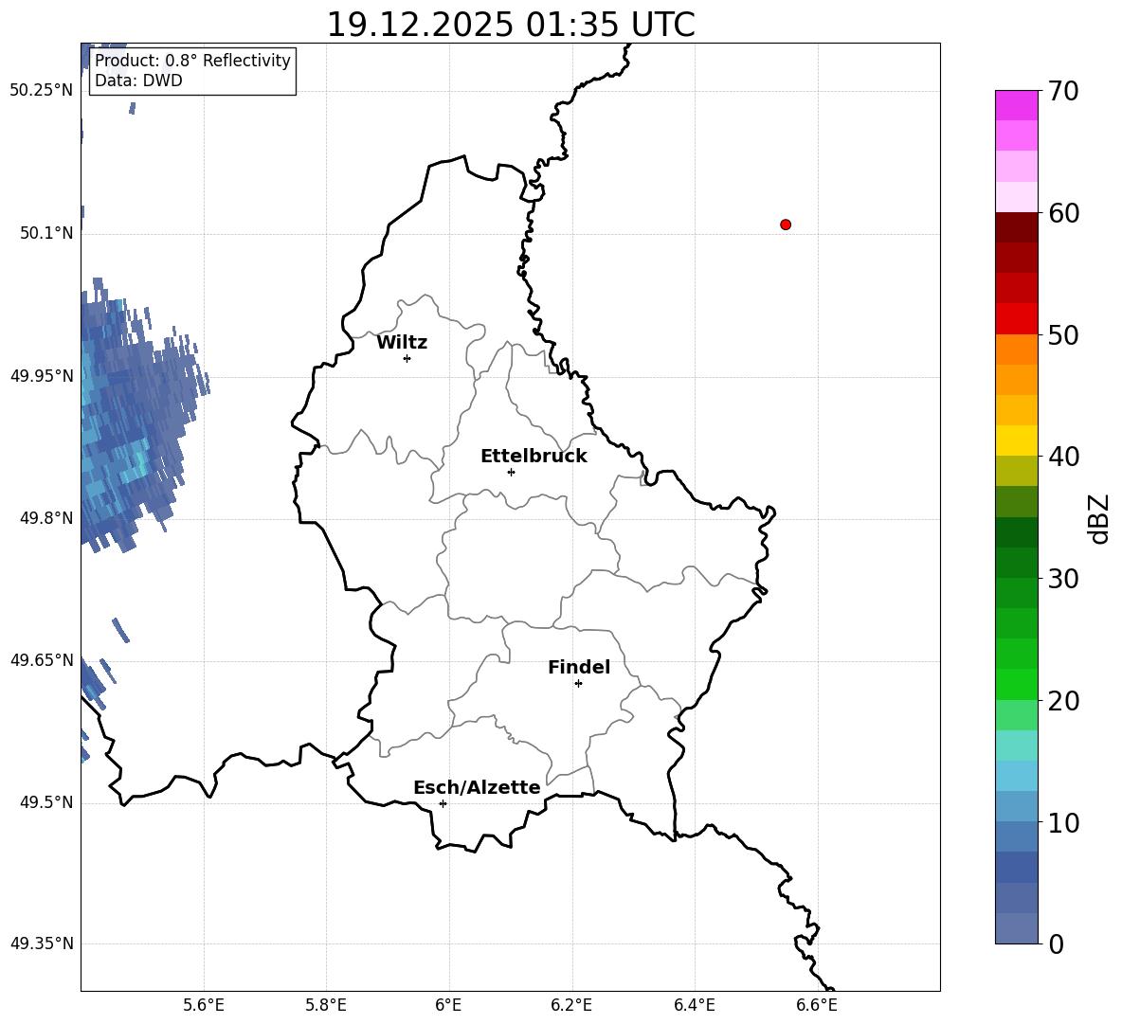Viewport: 1122px width, 1024px height.
Task: Click the Ettelbruck station cross marker
Action: [x=511, y=472]
